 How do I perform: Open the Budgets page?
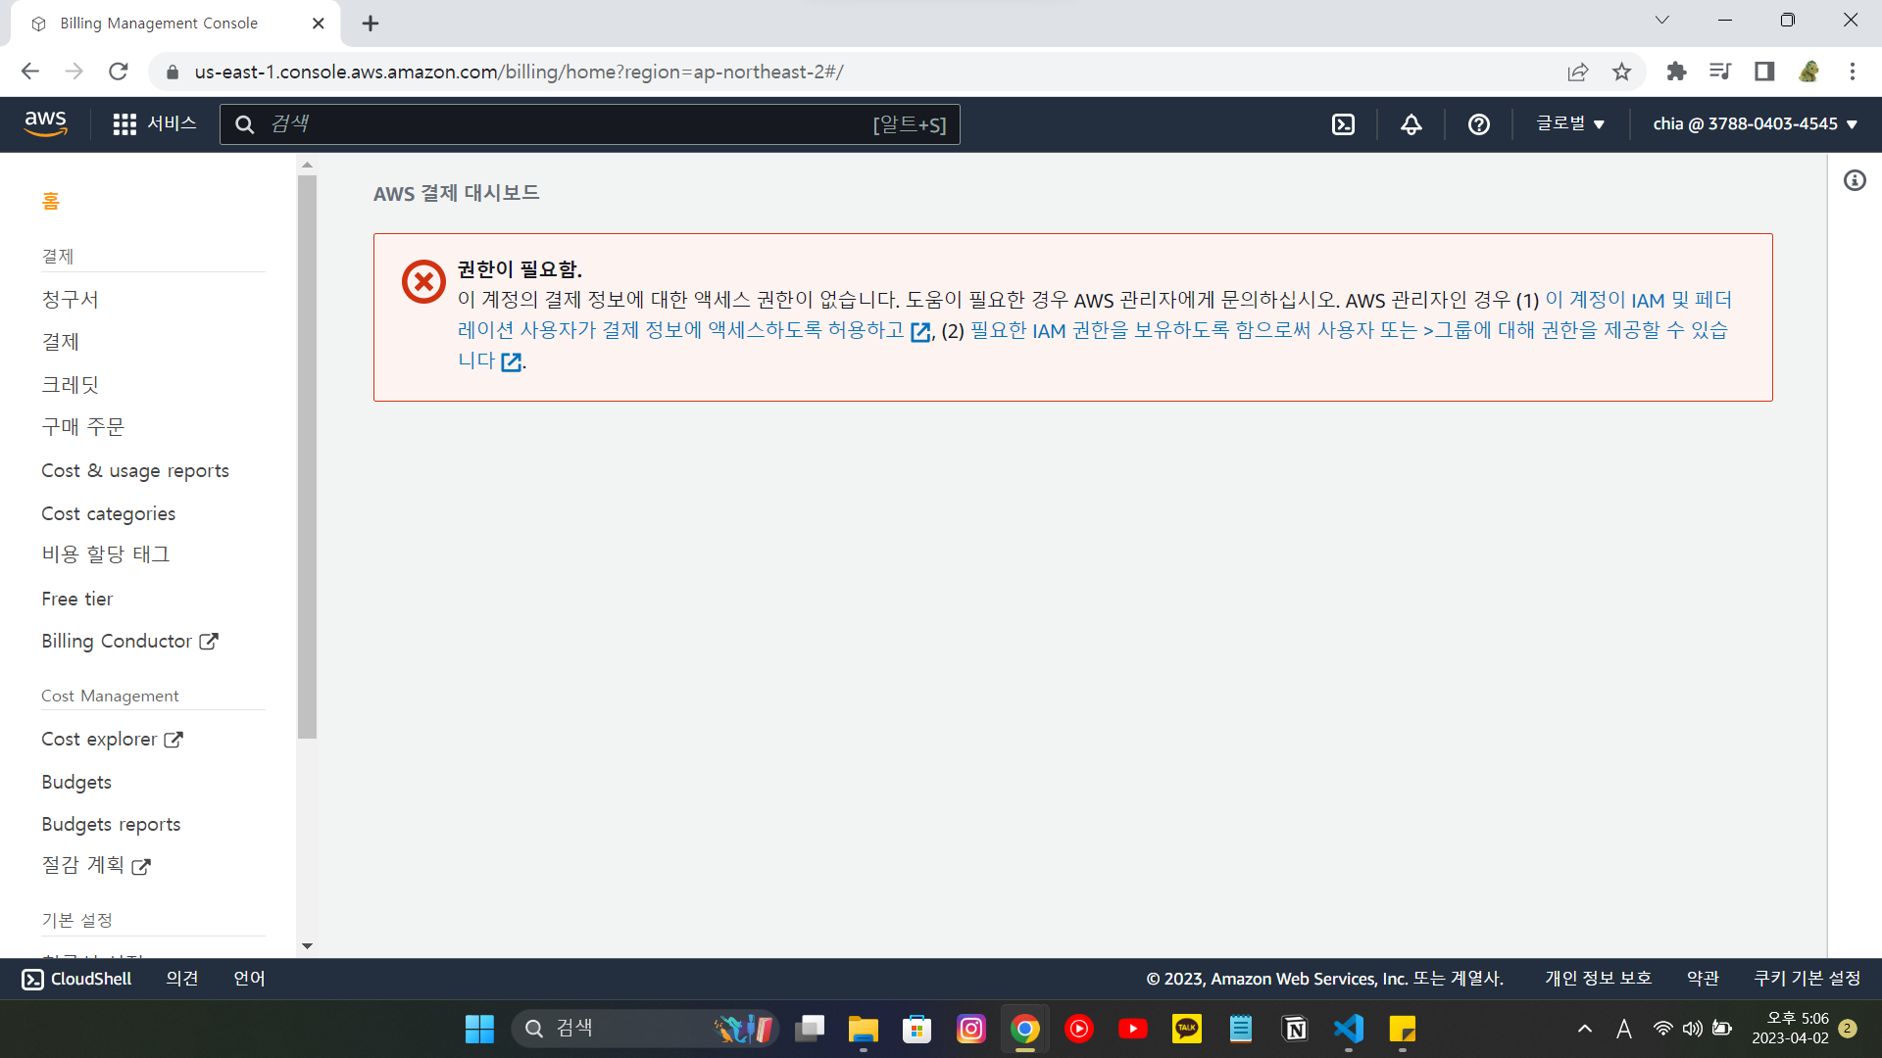(x=76, y=782)
